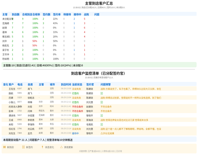Click the 到店数 column header
Image resolution: width=198 pixels, height=160 pixels.
15,14
